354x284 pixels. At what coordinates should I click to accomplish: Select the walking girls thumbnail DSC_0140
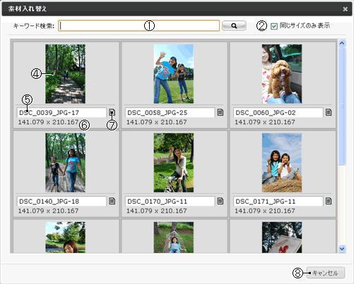click(x=65, y=163)
